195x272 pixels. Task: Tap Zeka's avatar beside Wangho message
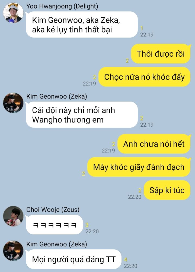coord(13,103)
